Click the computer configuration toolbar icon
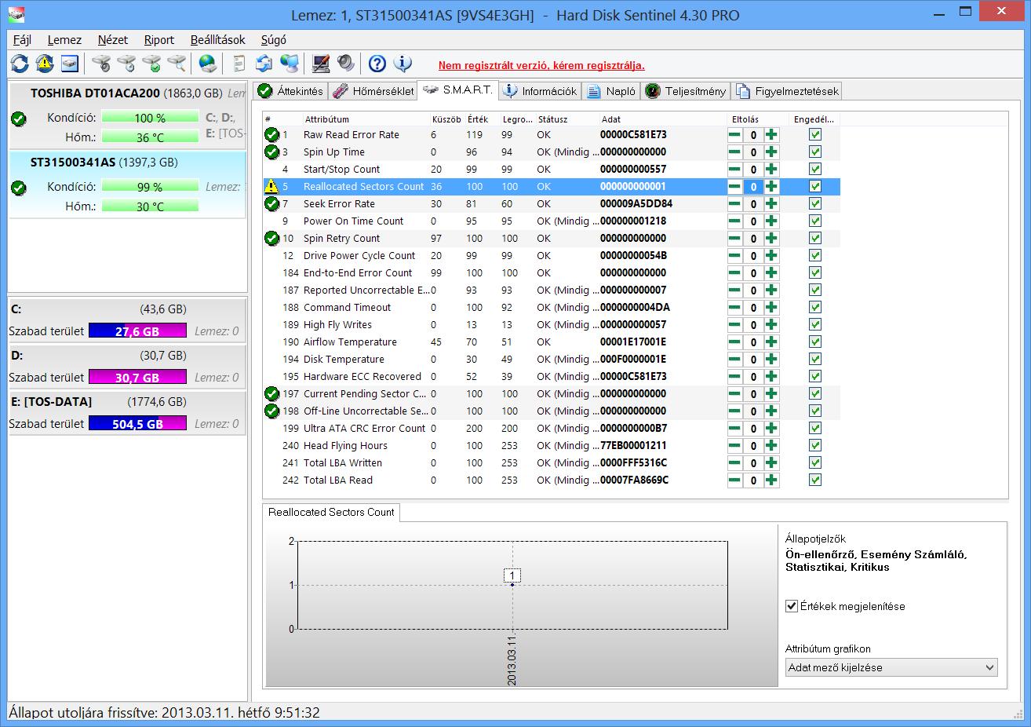 [320, 64]
